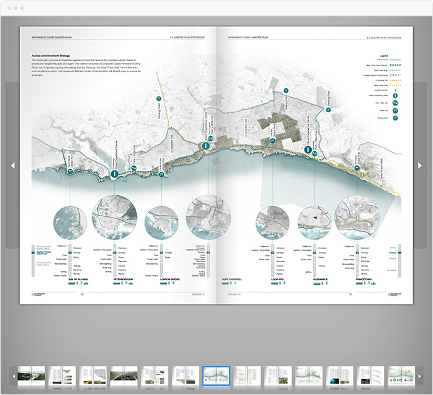Click the Princetown circular inset map
This screenshot has height=395, width=433.
pyautogui.click(x=357, y=218)
